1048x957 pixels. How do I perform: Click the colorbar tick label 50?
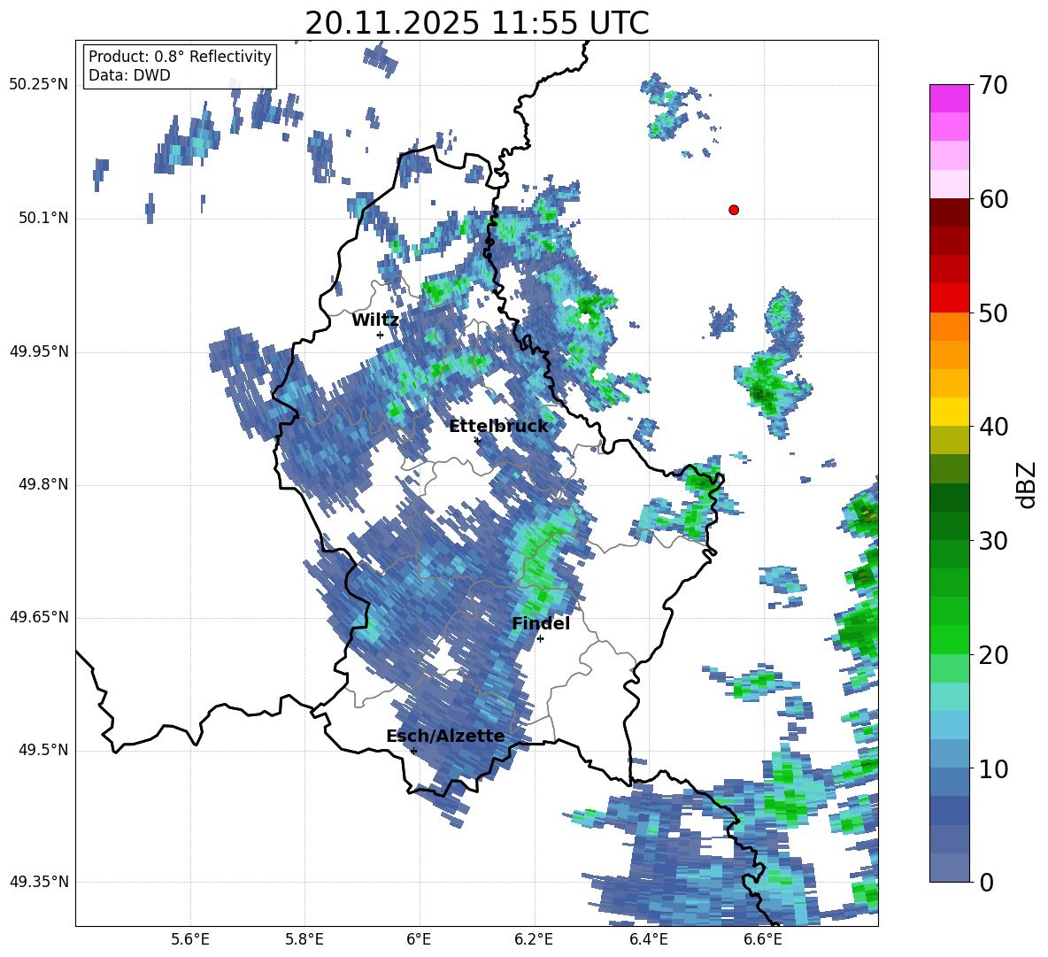(993, 313)
